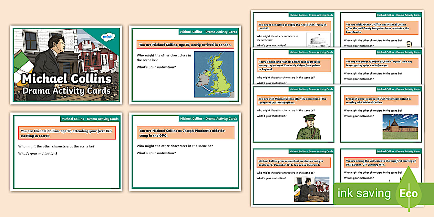The height and width of the screenshot is (217, 434).
Task: Click the header label on the IRB meeting card
Action: (x=90, y=119)
